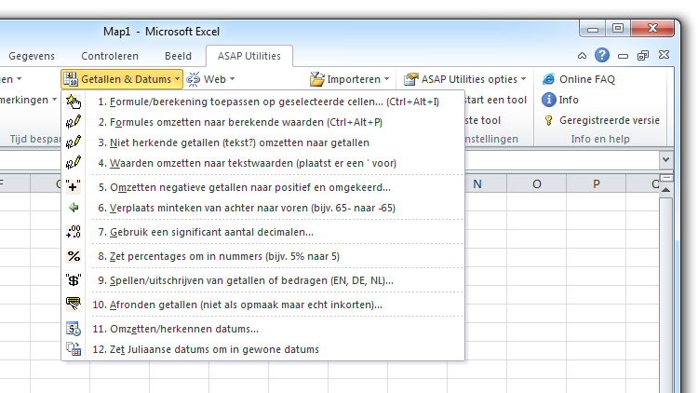Click the Julian dates icon beside entry 12
Viewport: 698px width, 393px height.
[74, 349]
